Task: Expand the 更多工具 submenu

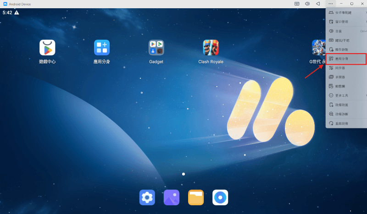Action: (346, 95)
